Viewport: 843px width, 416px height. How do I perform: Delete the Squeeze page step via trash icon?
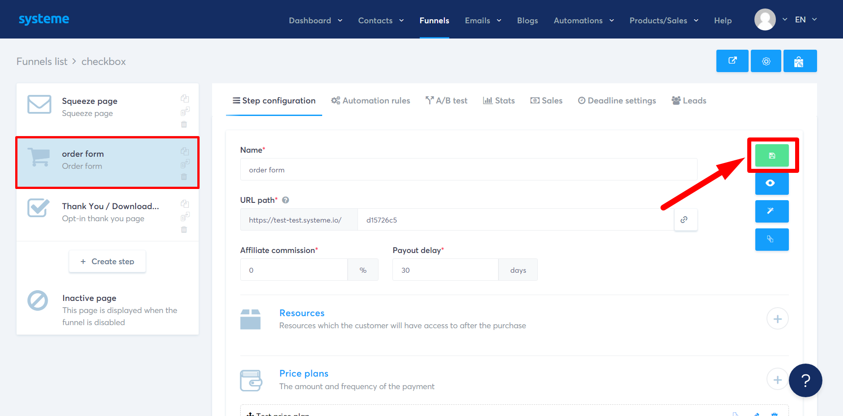click(x=184, y=124)
